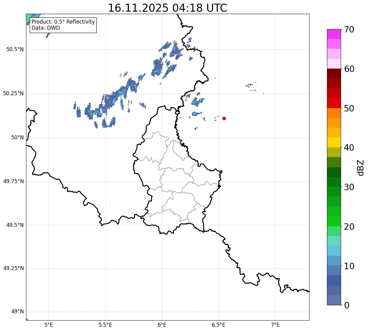
Task: Click the colorbar tick label 40
Action: [x=349, y=148]
